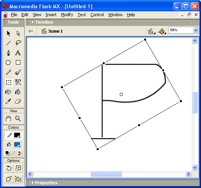This screenshot has width=201, height=188.
Task: Select the Arrow selection tool
Action: click(8, 33)
